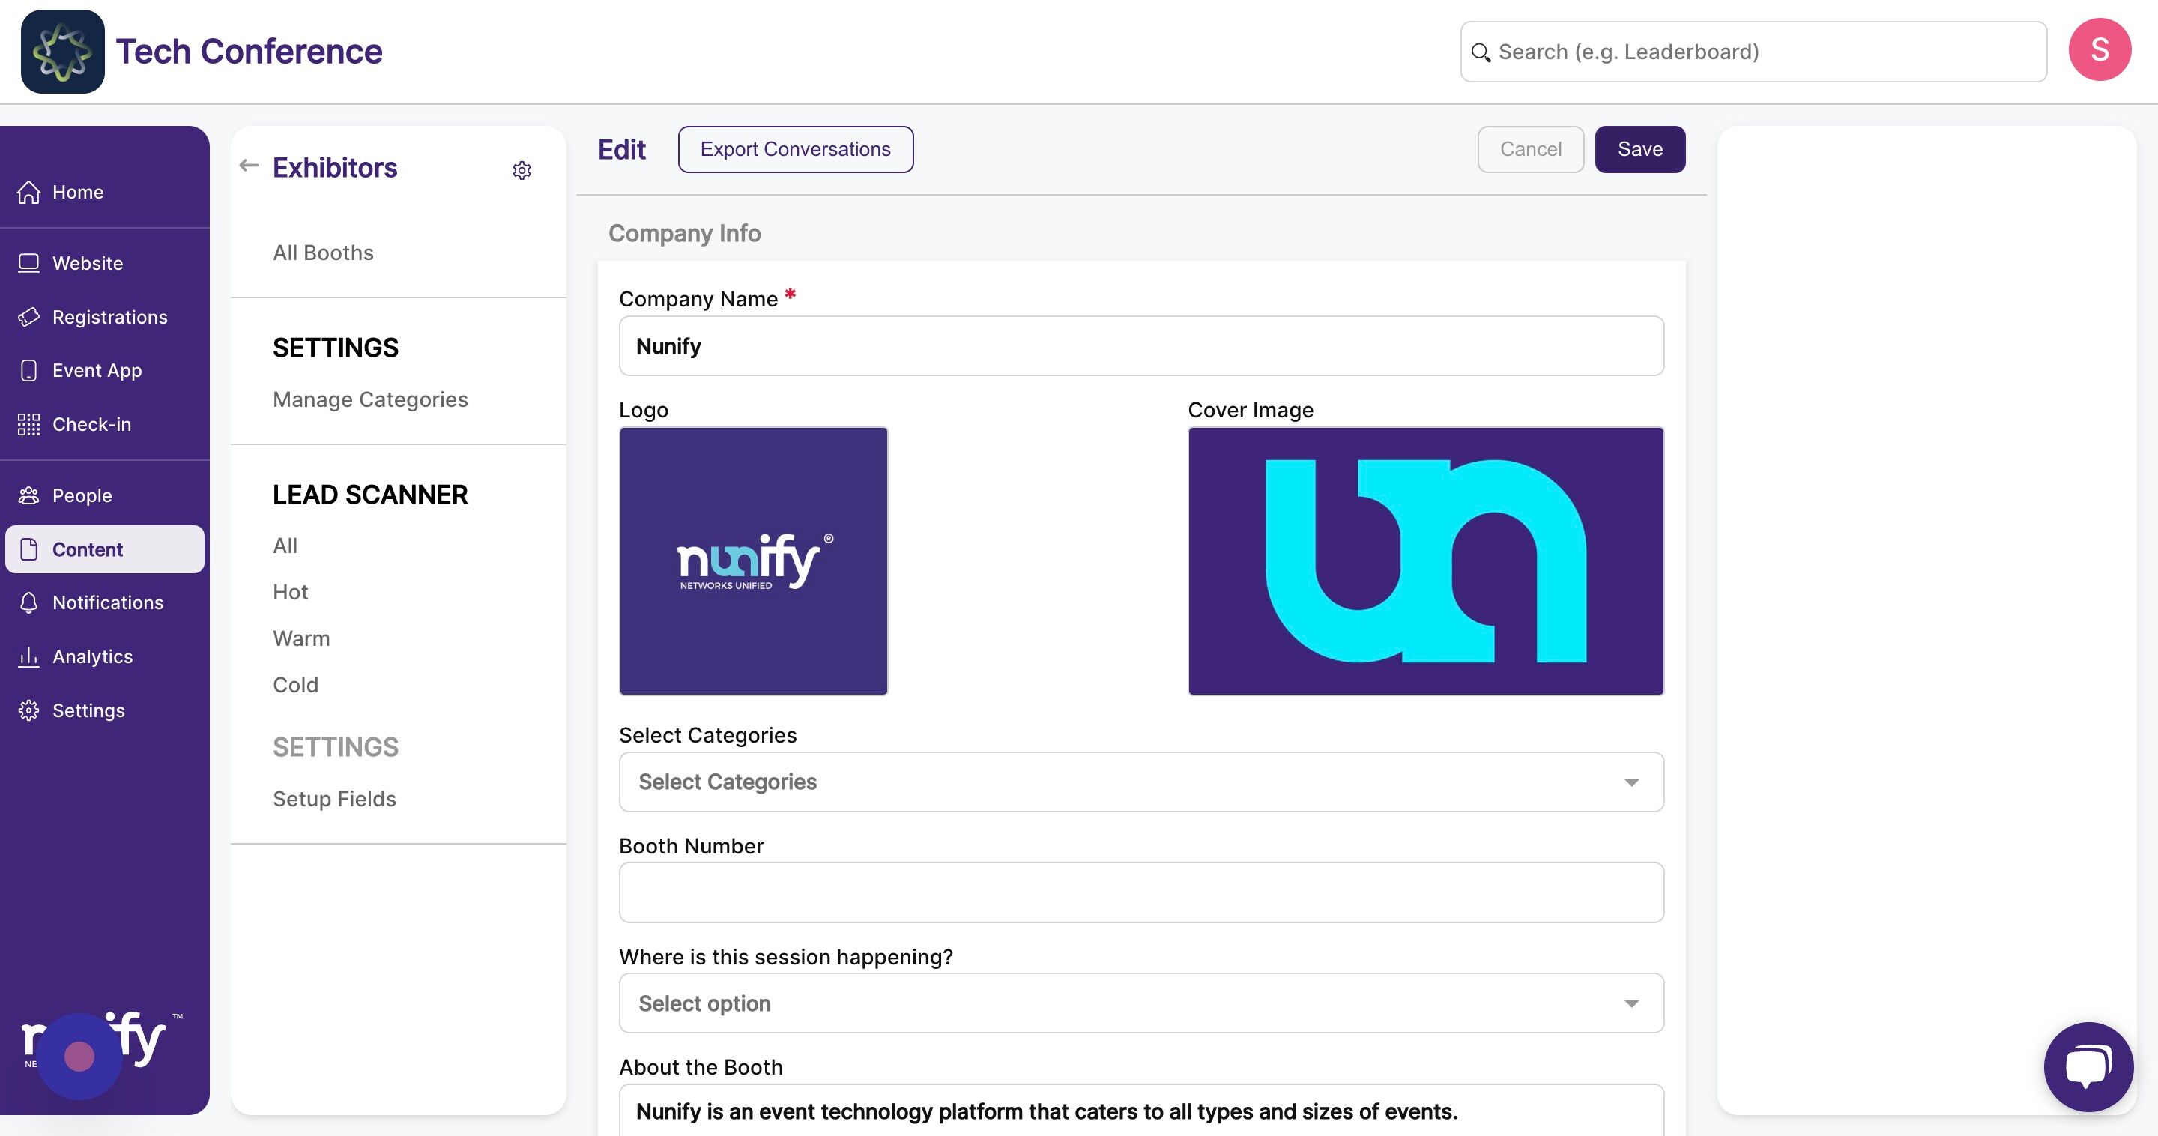This screenshot has width=2158, height=1136.
Task: Click the Registrations ticket icon
Action: pos(29,317)
